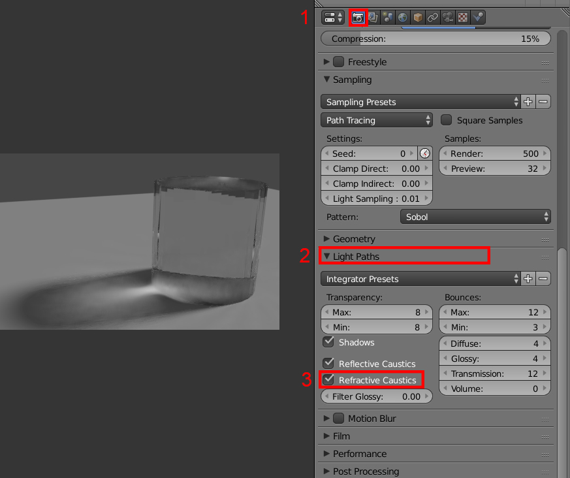570x478 pixels.
Task: Click the left arrow on Preview samples
Action: [445, 168]
